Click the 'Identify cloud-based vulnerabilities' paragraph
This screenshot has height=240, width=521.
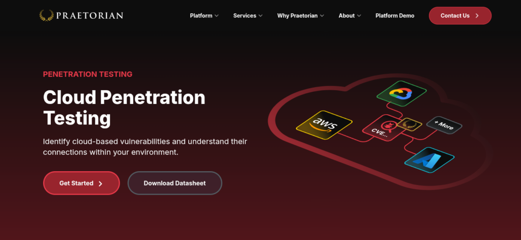click(145, 147)
